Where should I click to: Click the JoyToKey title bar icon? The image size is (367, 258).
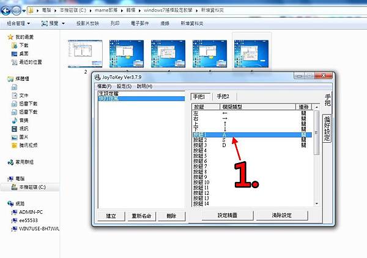pos(97,77)
